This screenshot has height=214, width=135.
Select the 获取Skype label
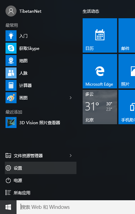pos(29,49)
